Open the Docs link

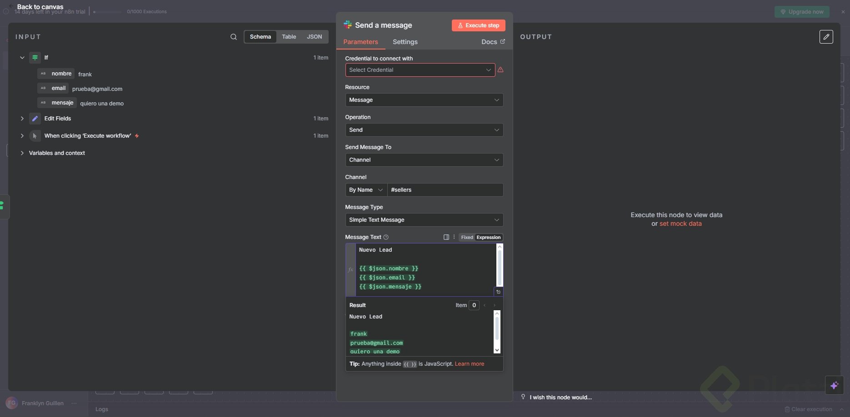493,42
